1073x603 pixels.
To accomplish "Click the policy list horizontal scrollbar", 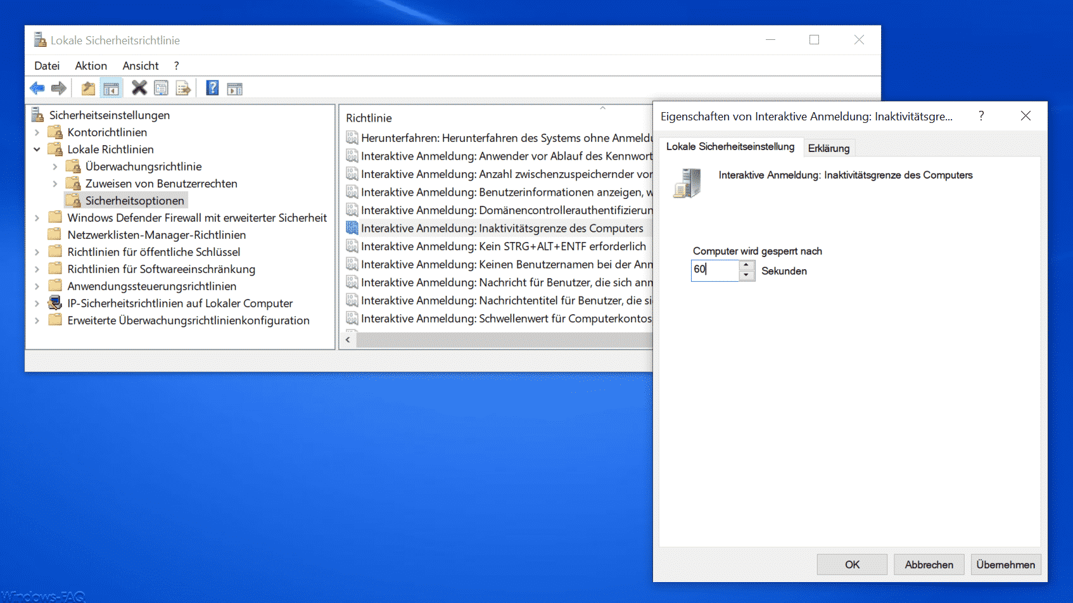I will pos(504,340).
